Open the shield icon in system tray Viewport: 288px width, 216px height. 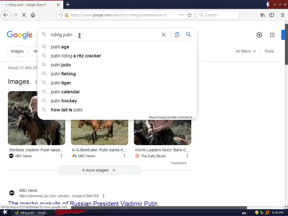tap(256, 213)
